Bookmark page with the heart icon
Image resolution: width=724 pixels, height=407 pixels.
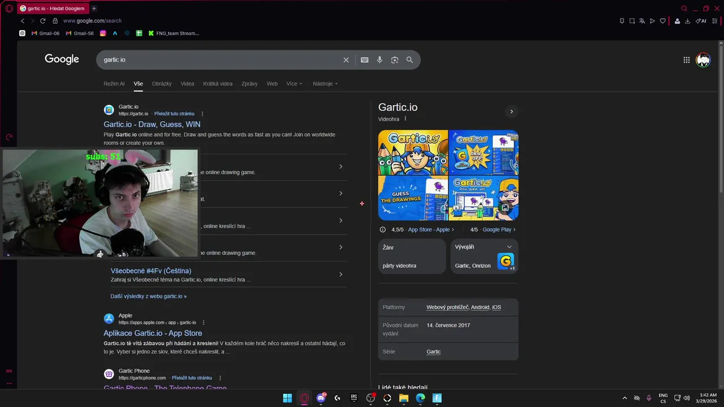[x=662, y=21]
